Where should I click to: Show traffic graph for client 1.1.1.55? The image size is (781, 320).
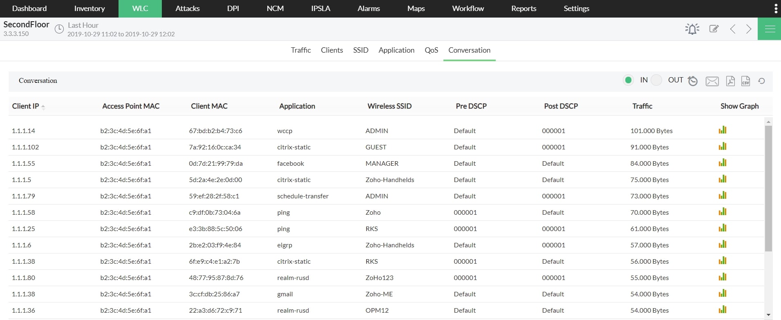723,163
